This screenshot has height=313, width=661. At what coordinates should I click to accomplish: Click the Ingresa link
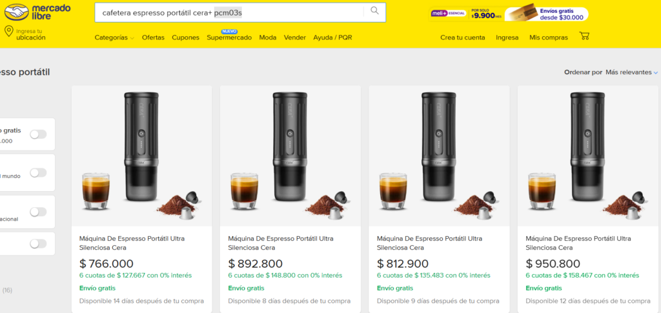click(507, 37)
